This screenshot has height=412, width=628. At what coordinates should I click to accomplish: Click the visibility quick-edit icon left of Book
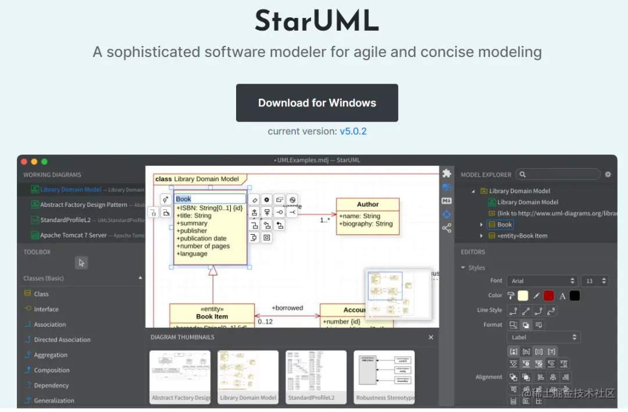[x=165, y=199]
